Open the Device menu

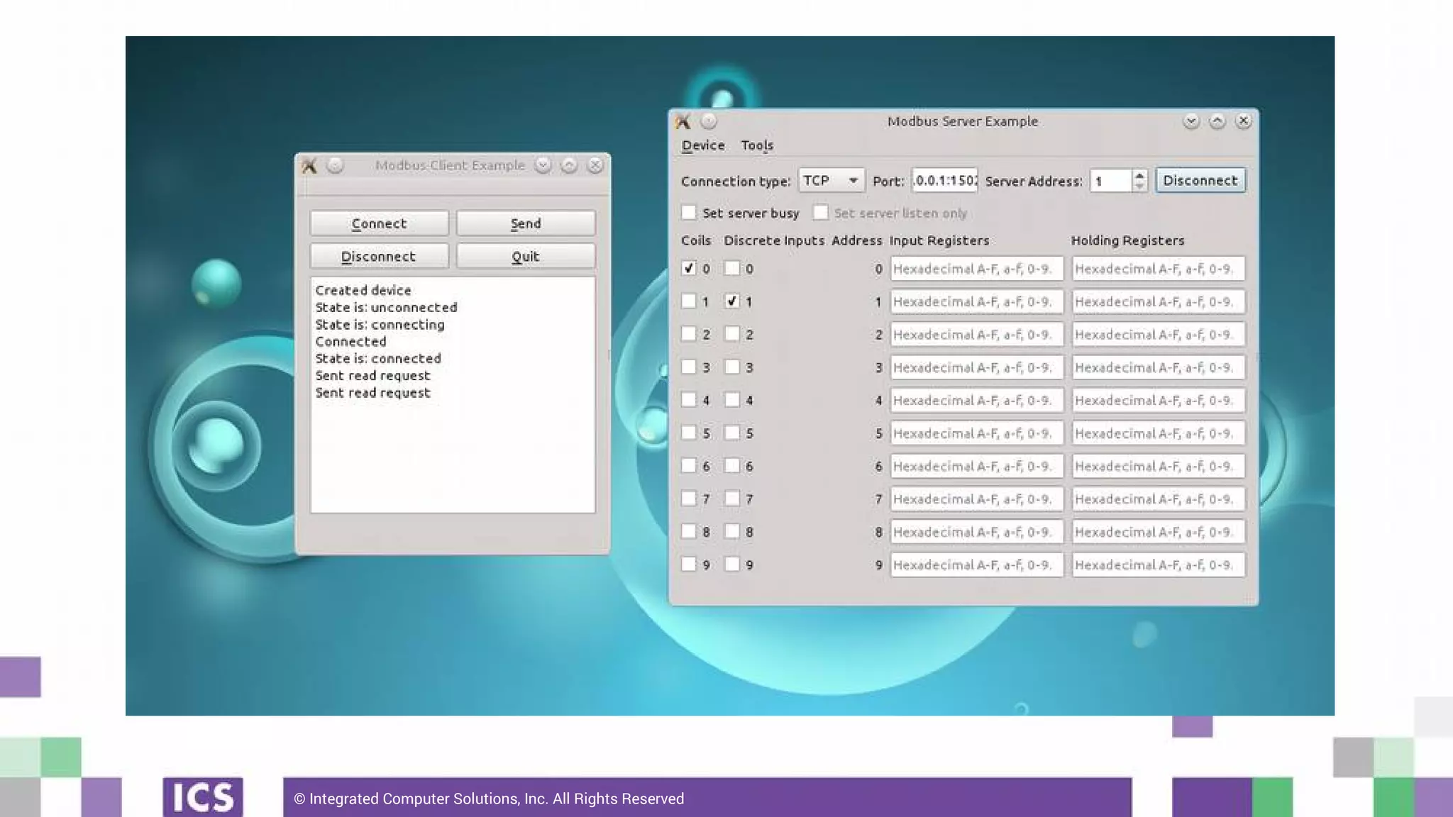point(703,145)
